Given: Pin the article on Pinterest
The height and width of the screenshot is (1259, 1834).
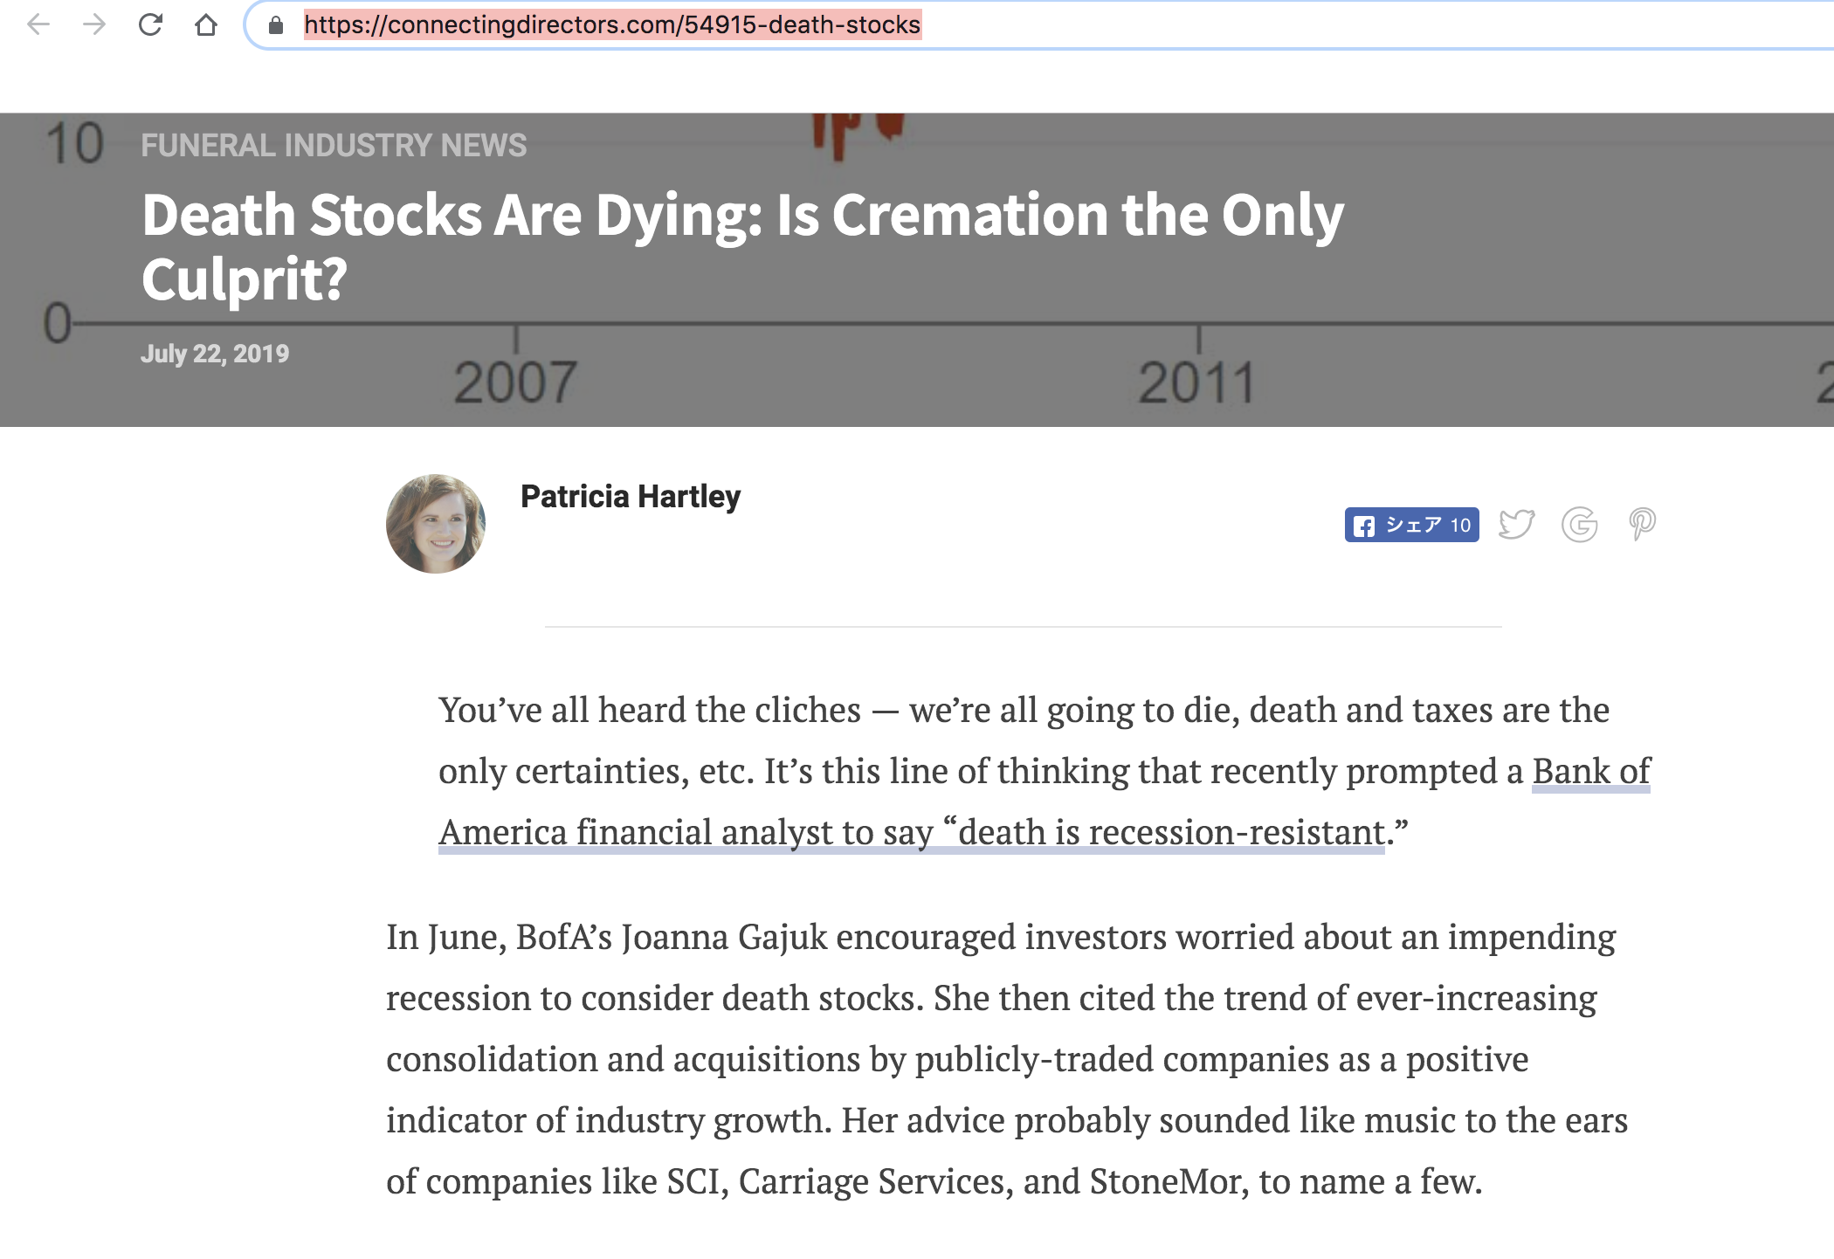Looking at the screenshot, I should pos(1642,524).
